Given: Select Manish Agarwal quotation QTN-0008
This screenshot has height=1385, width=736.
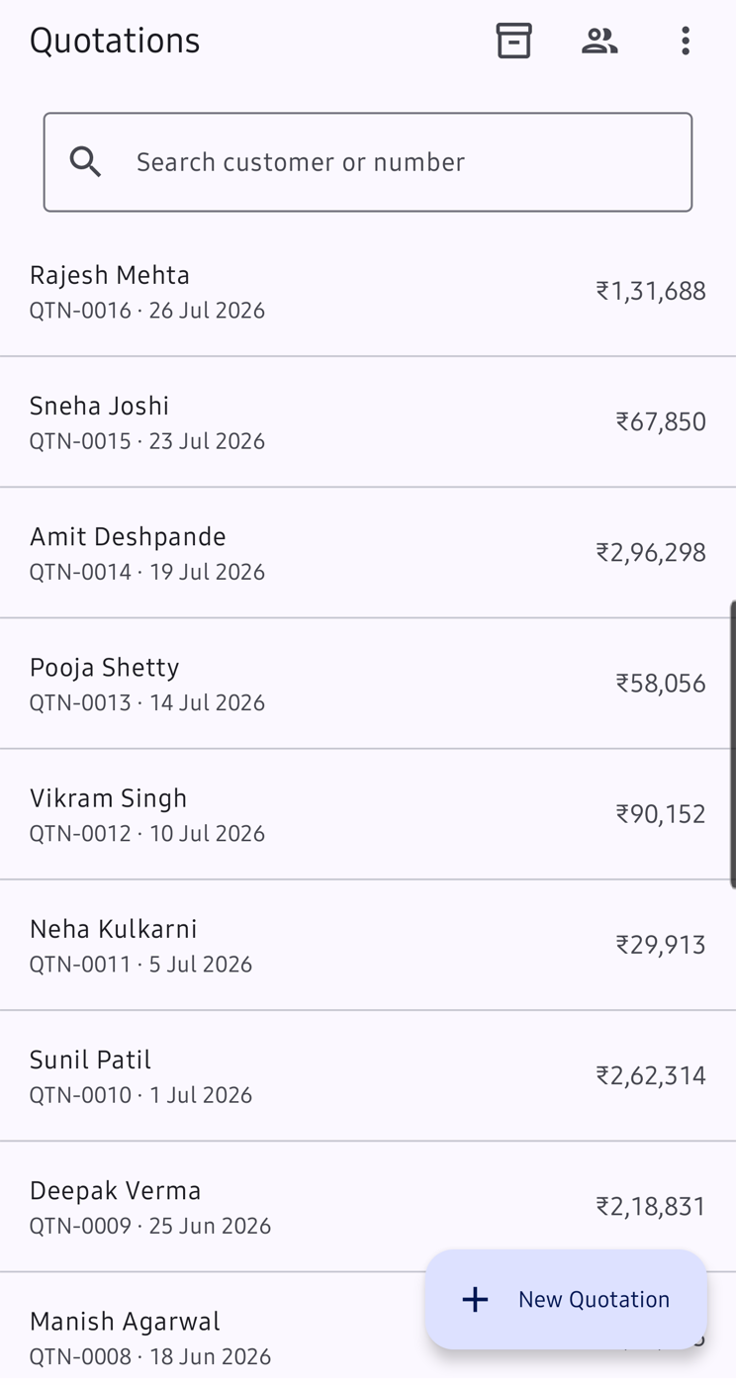Looking at the screenshot, I should [x=213, y=1329].
